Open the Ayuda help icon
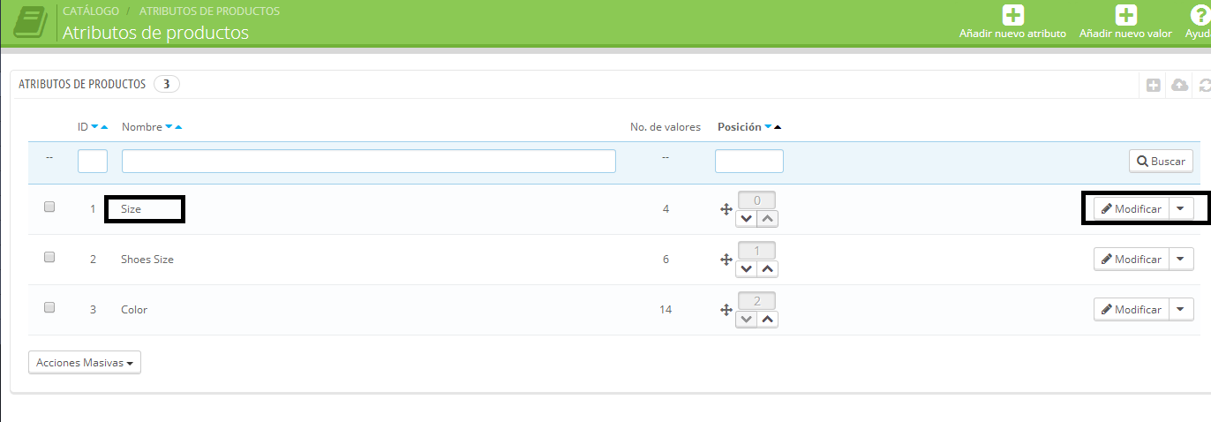 click(x=1198, y=15)
